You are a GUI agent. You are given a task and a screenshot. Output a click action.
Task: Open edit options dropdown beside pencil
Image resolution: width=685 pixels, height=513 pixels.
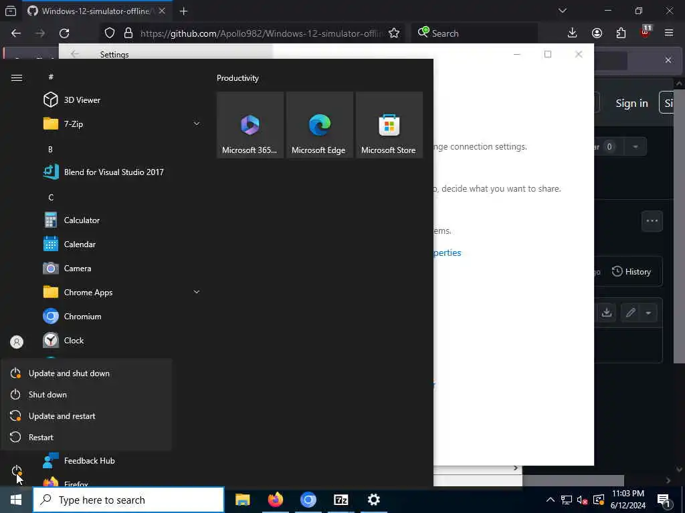[x=648, y=313]
